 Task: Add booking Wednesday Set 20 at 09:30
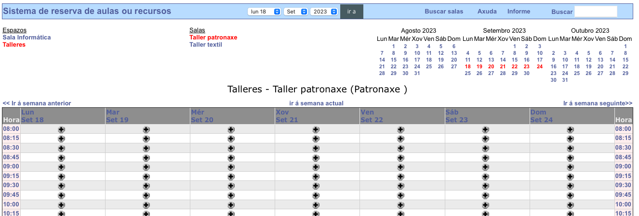(x=231, y=186)
